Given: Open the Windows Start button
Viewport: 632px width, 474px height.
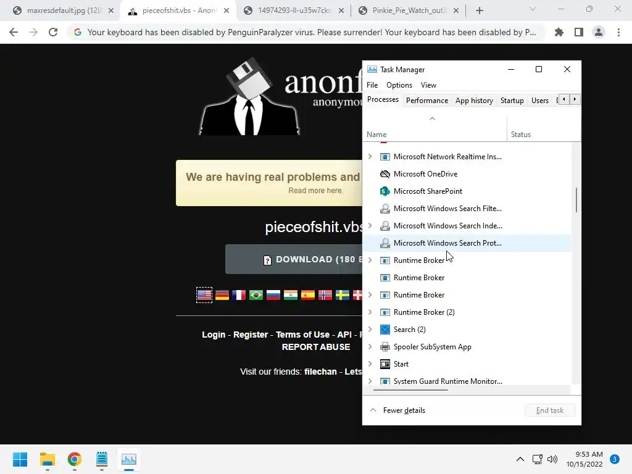Looking at the screenshot, I should tap(20, 459).
